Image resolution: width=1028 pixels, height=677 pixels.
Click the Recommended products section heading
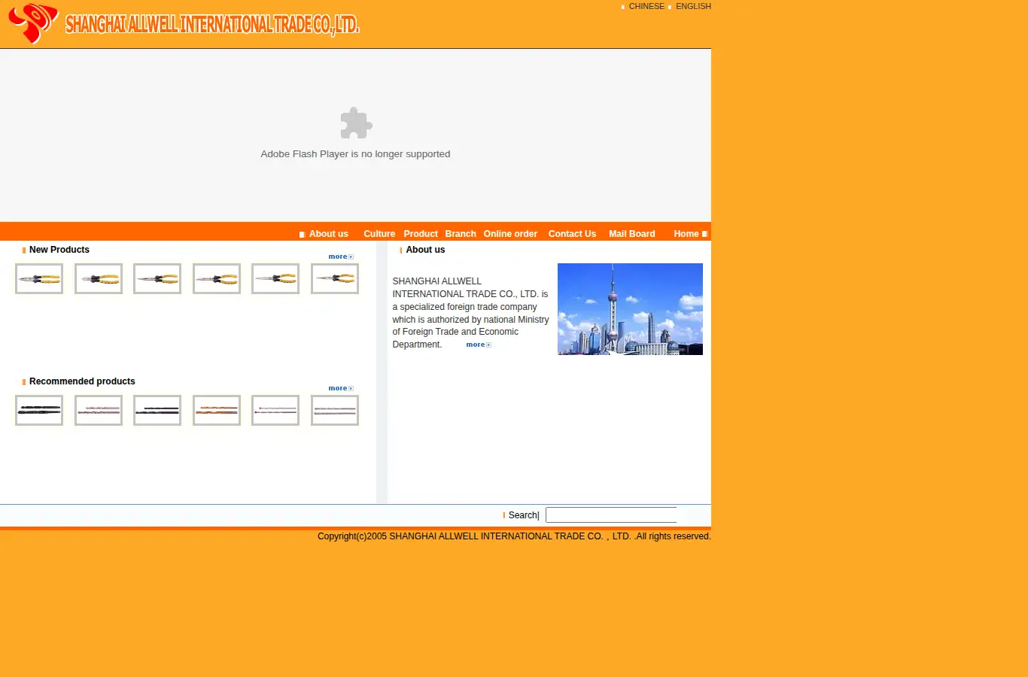click(x=82, y=381)
